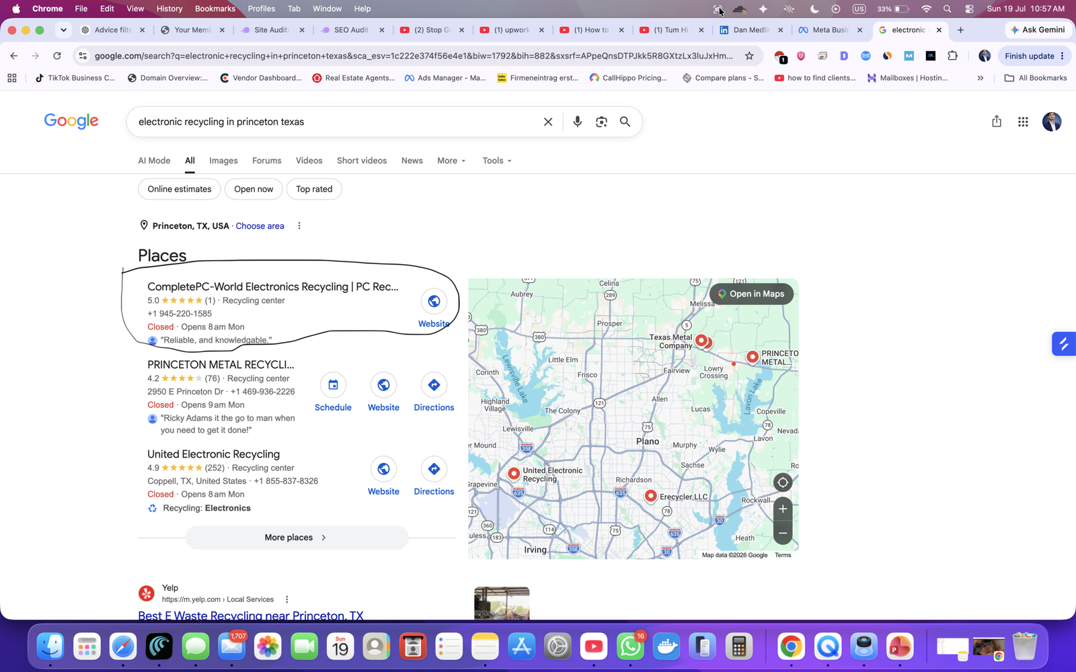Click Yelp result thumbnail image
Image resolution: width=1076 pixels, height=672 pixels.
[502, 603]
